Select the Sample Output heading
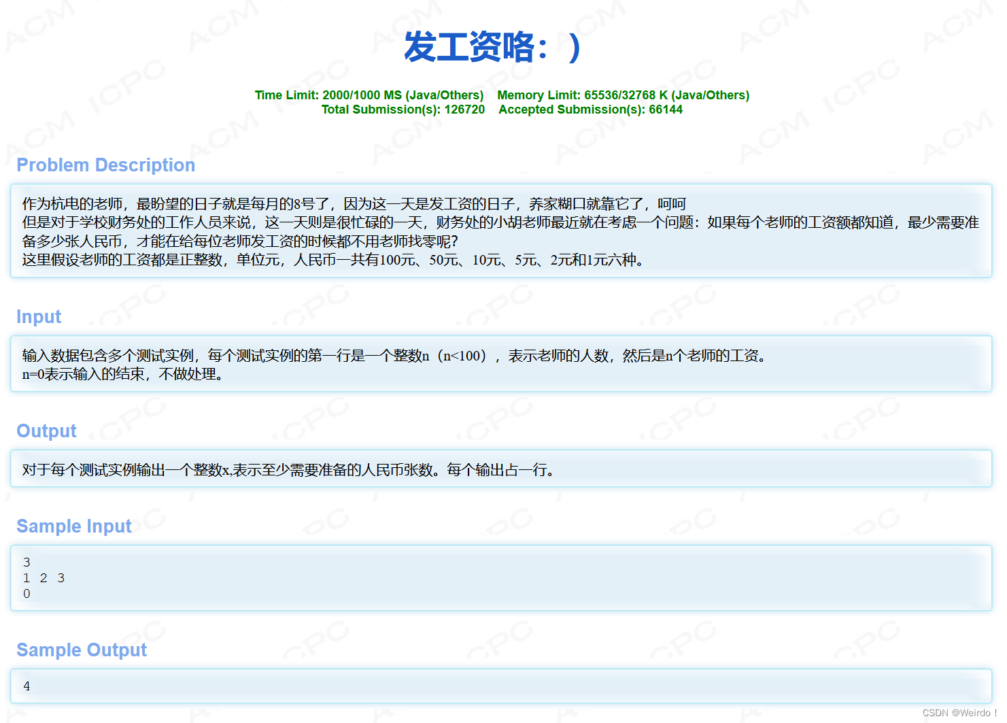 coord(81,650)
